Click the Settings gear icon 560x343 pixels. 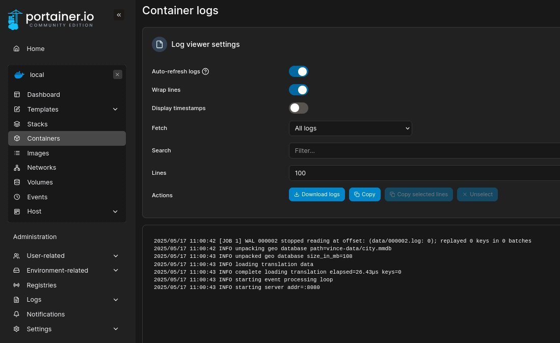point(16,329)
